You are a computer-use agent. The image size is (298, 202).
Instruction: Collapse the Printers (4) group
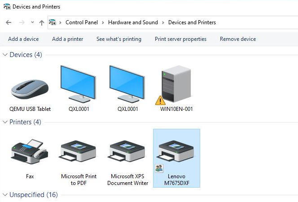(5, 122)
